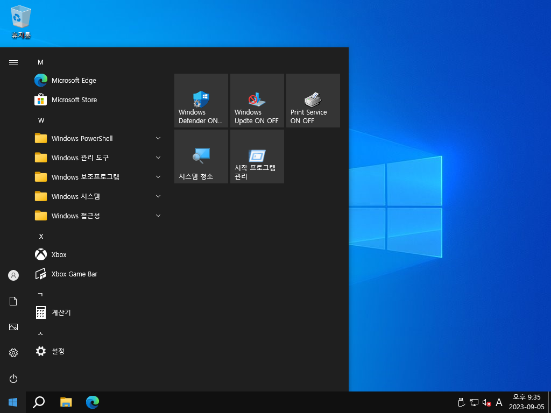Click the Windows 관리 도구 folder entry
551x413 pixels.
(x=100, y=158)
